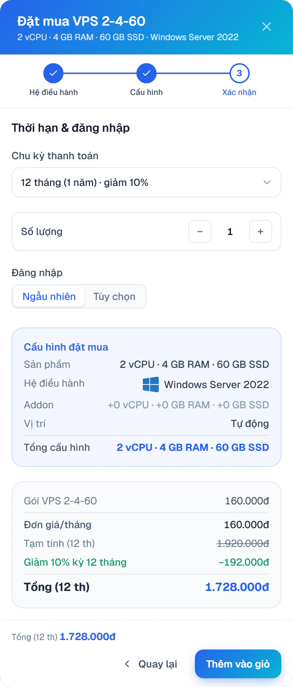Close the VPS order dialog
This screenshot has height=687, width=293.
[x=267, y=26]
